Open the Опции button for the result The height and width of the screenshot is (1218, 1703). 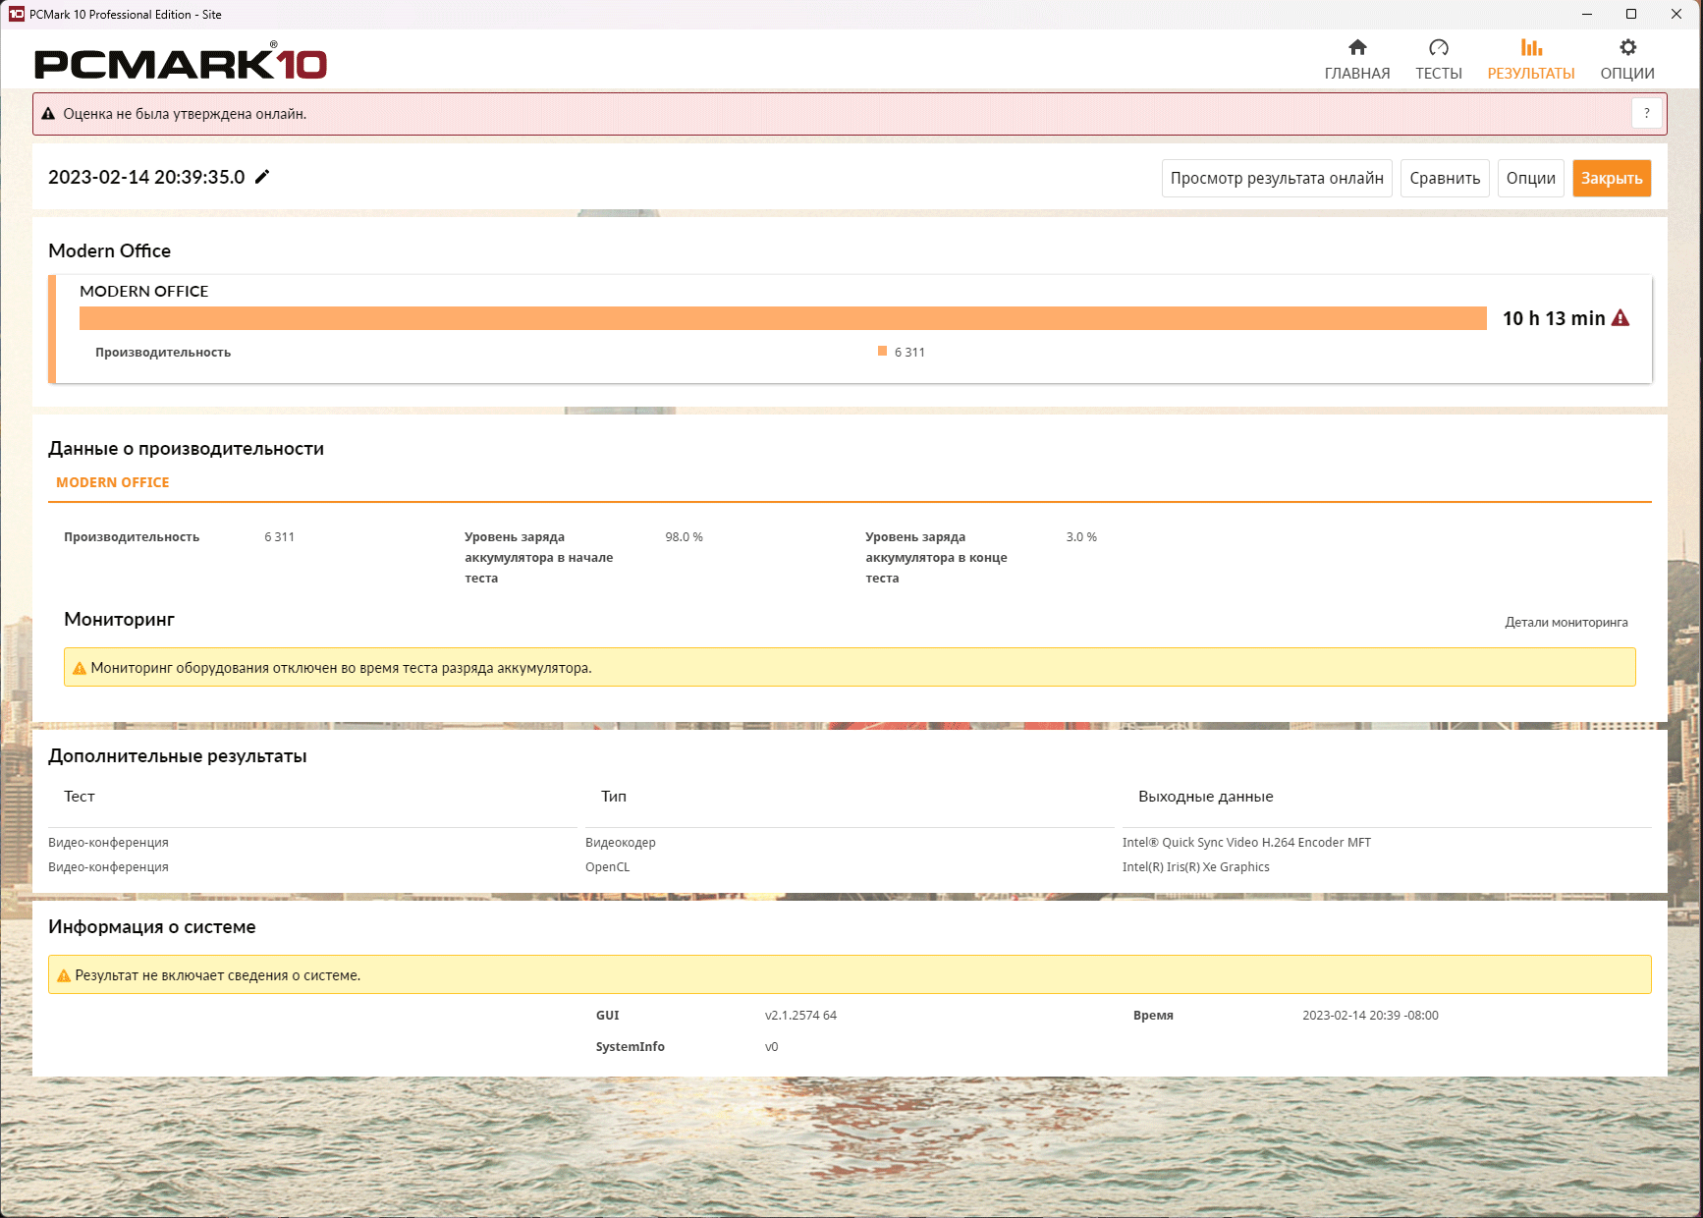point(1530,178)
